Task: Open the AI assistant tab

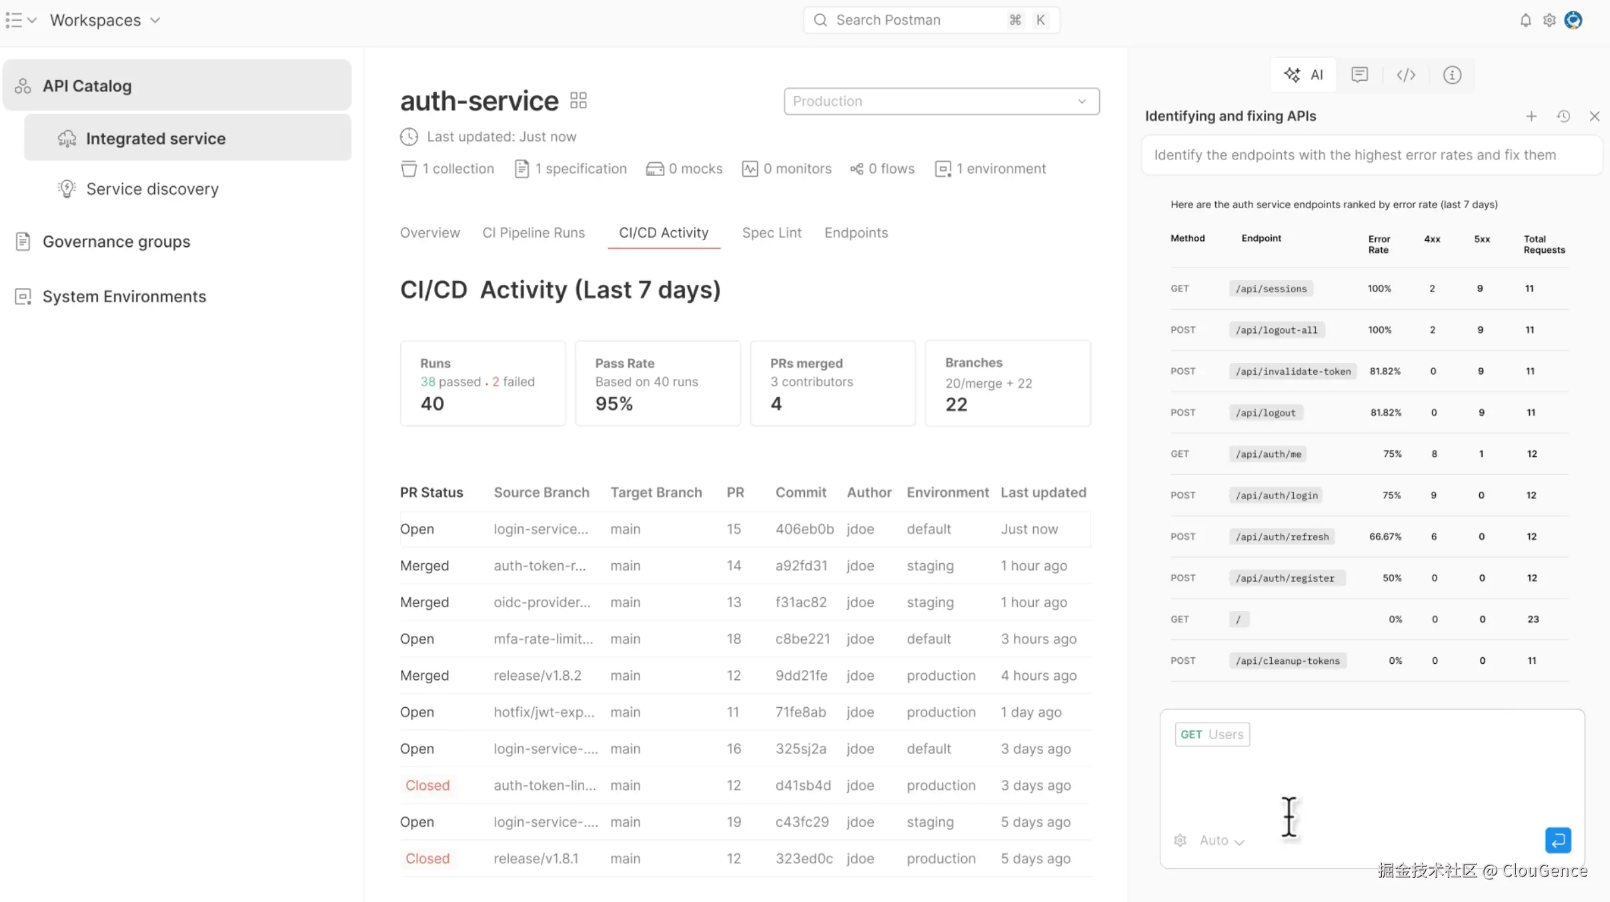Action: [1303, 75]
